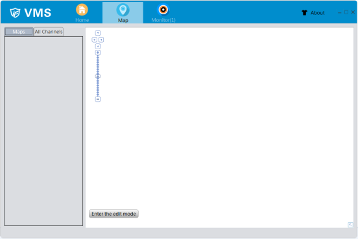358x239 pixels.
Task: Switch to the Monitor(1) tab
Action: coord(163,13)
